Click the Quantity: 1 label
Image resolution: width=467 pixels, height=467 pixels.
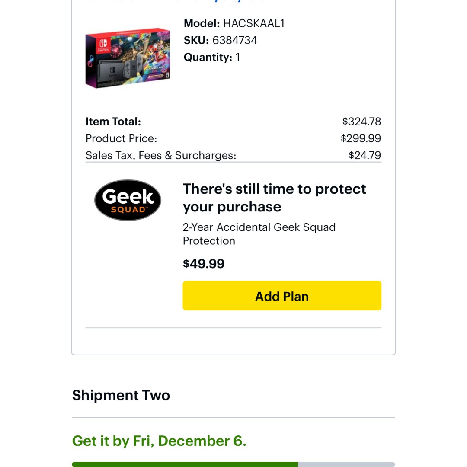(212, 57)
